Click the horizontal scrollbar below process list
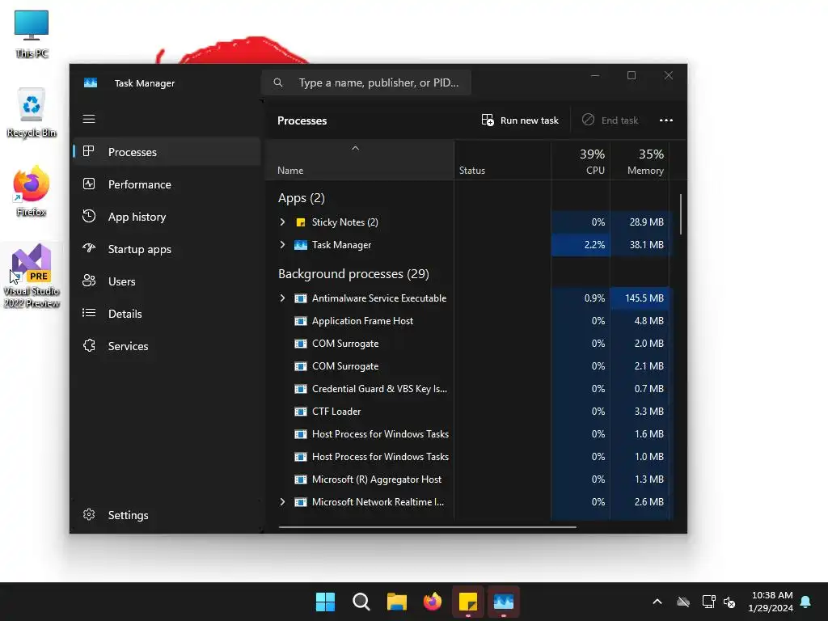 pyautogui.click(x=427, y=526)
